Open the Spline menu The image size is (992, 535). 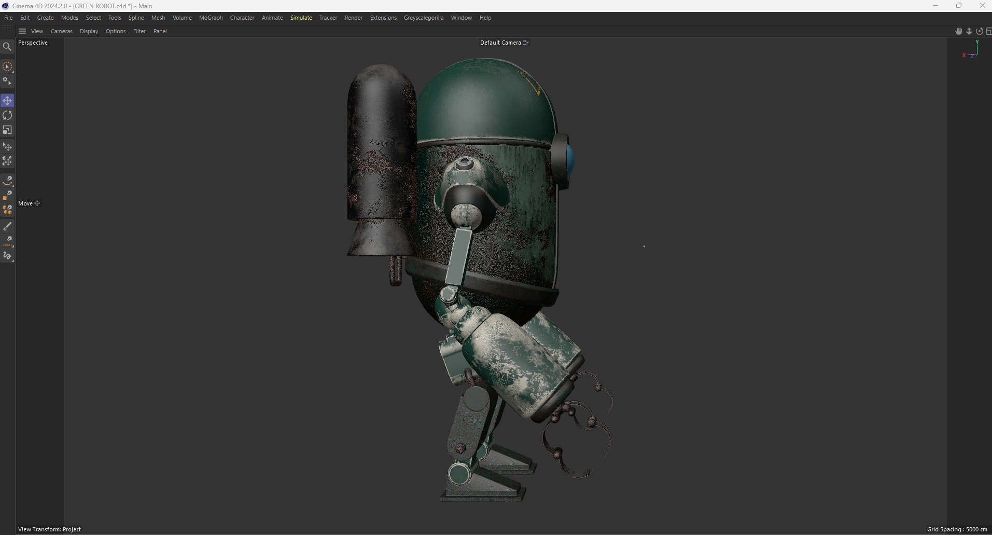[136, 18]
